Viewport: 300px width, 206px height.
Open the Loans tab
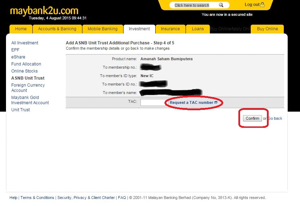(x=198, y=29)
